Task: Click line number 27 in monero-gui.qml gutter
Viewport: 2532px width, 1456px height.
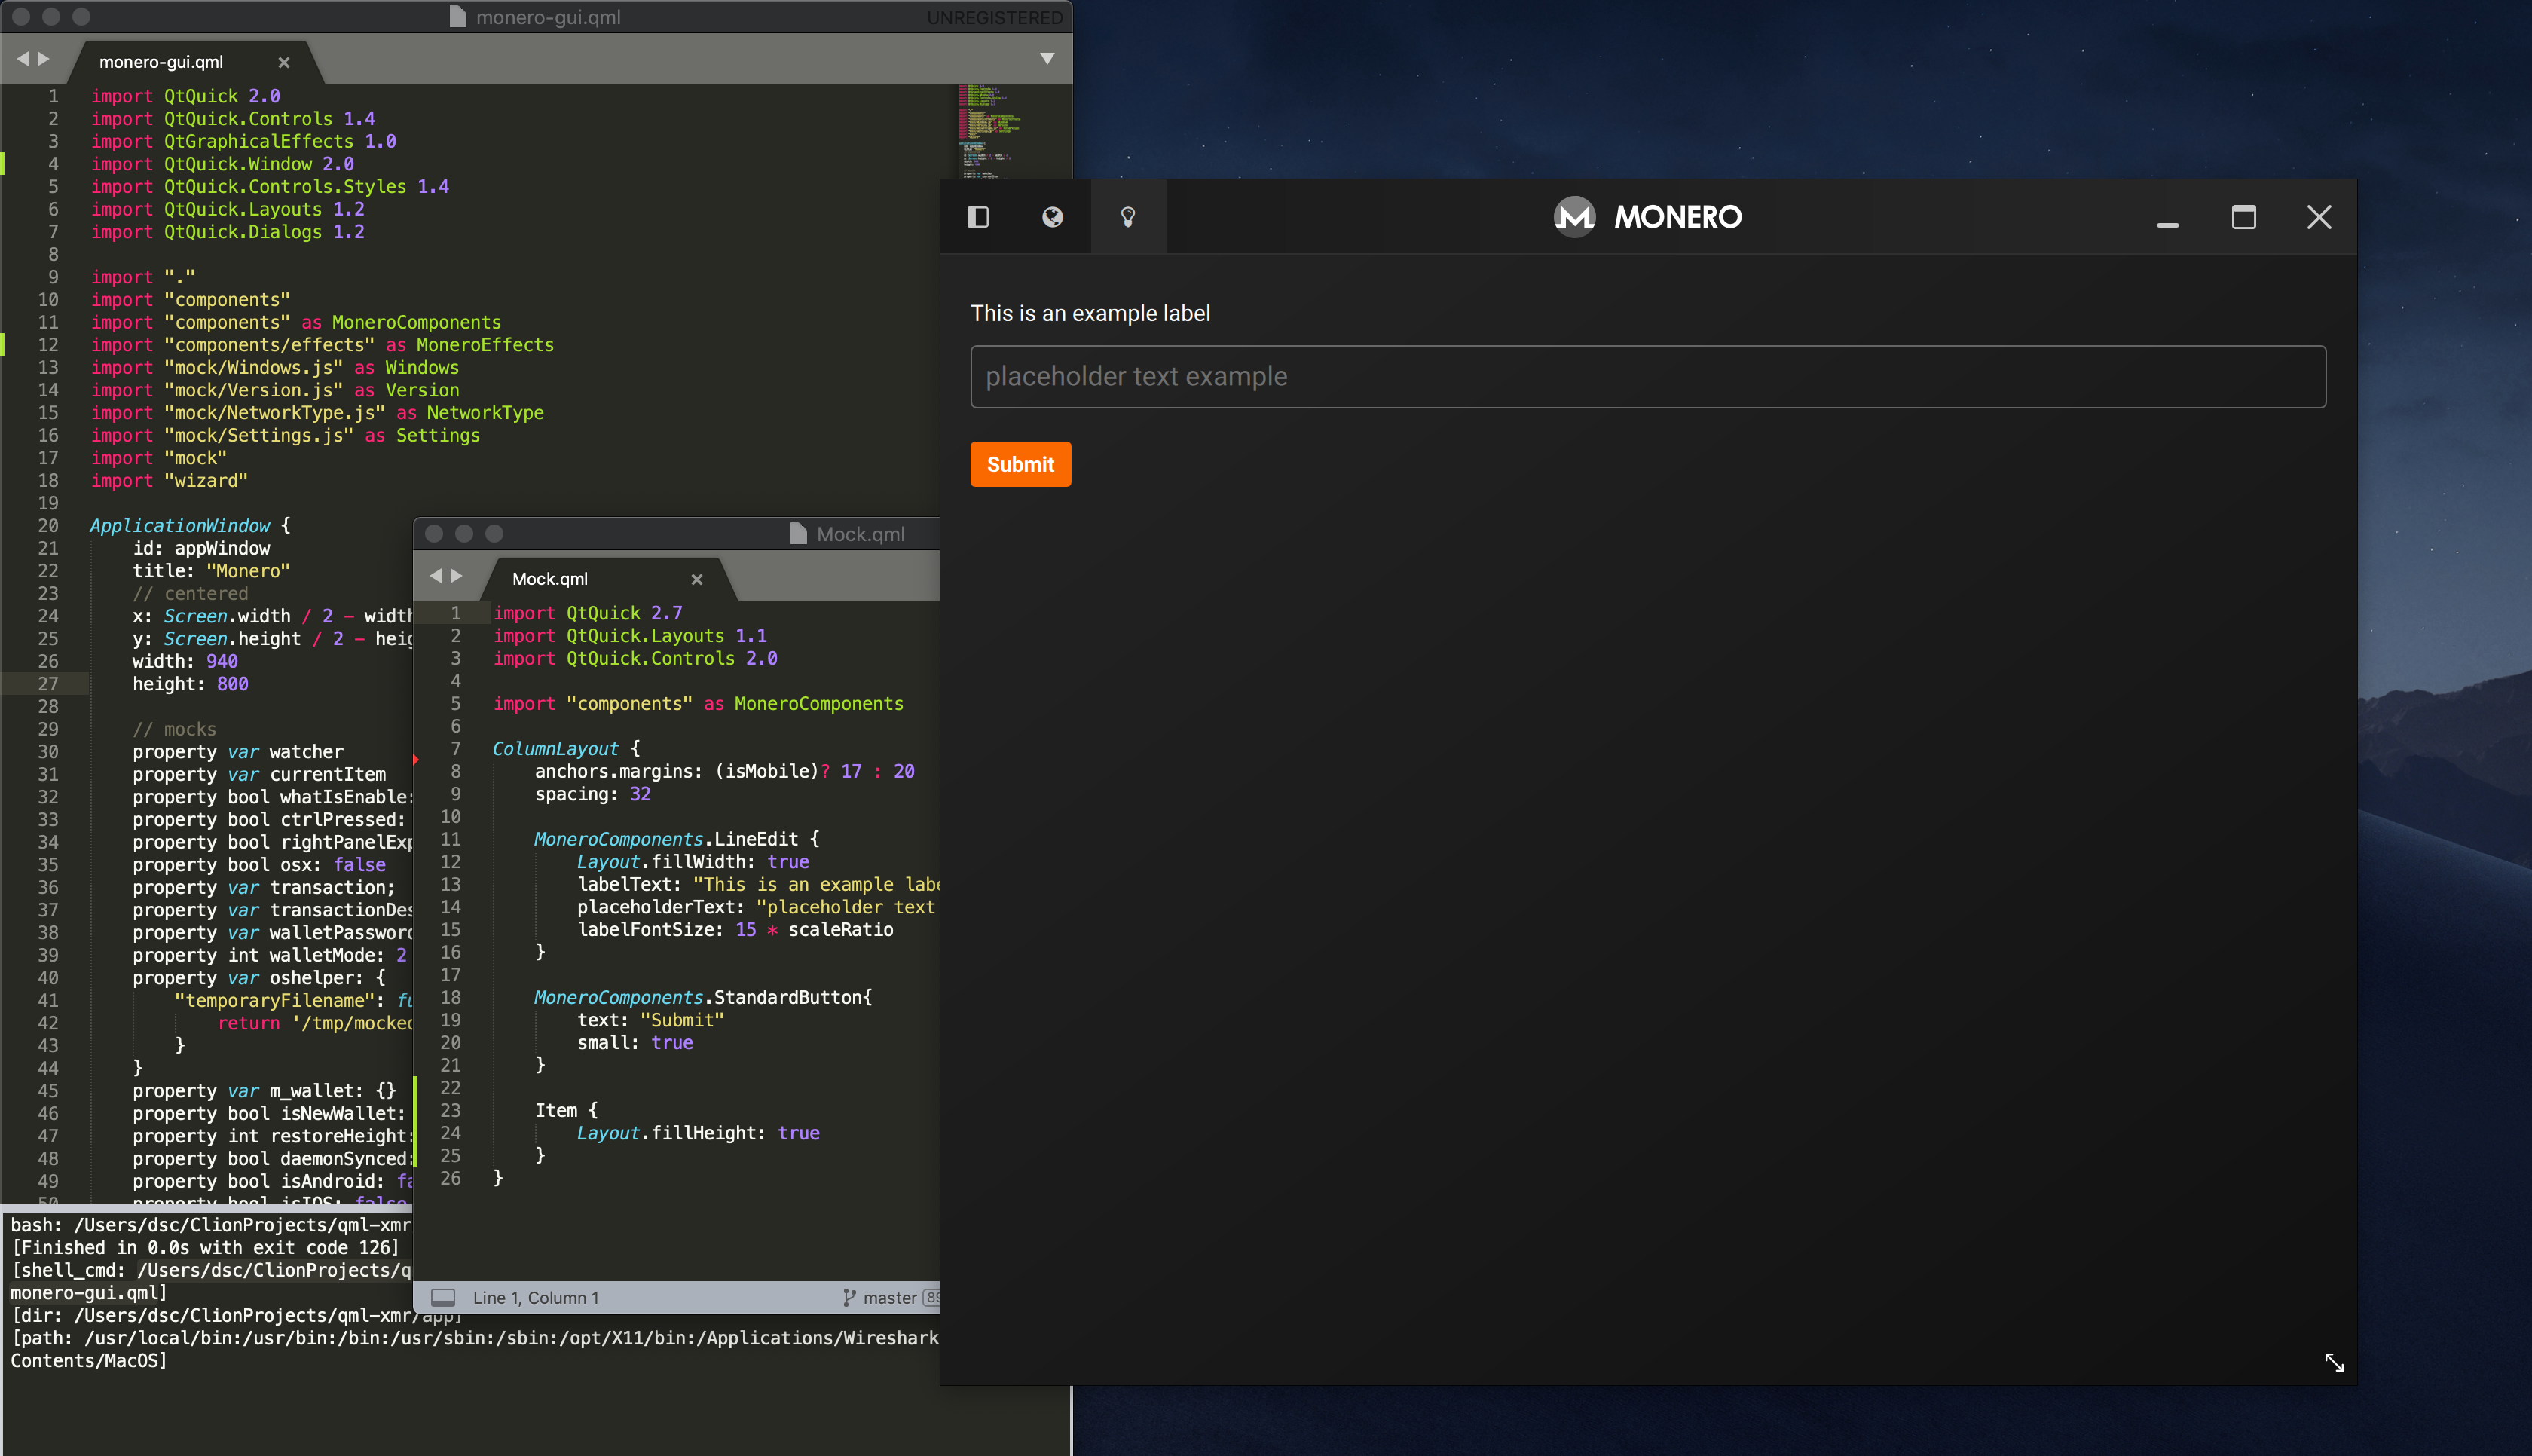Action: tap(48, 684)
